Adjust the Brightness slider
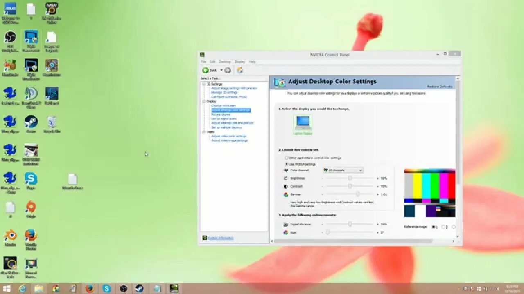The width and height of the screenshot is (524, 294). 350,178
